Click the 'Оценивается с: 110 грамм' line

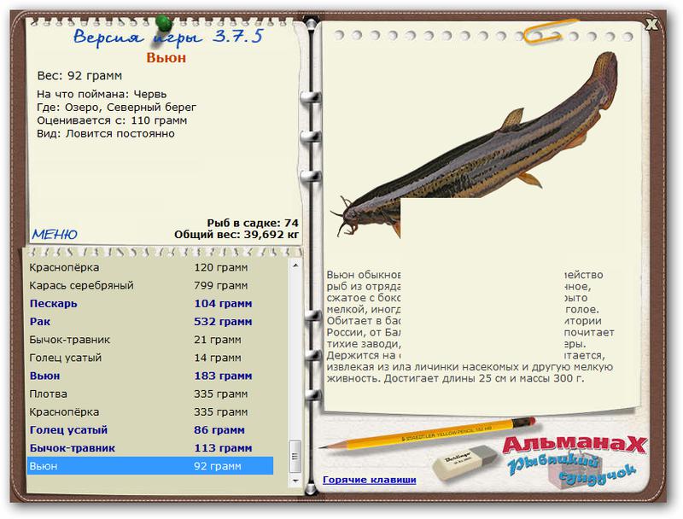pyautogui.click(x=112, y=120)
